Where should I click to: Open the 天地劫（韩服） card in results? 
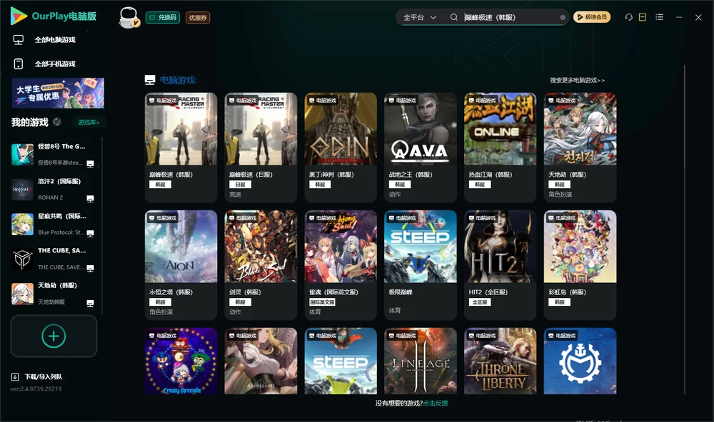580,147
